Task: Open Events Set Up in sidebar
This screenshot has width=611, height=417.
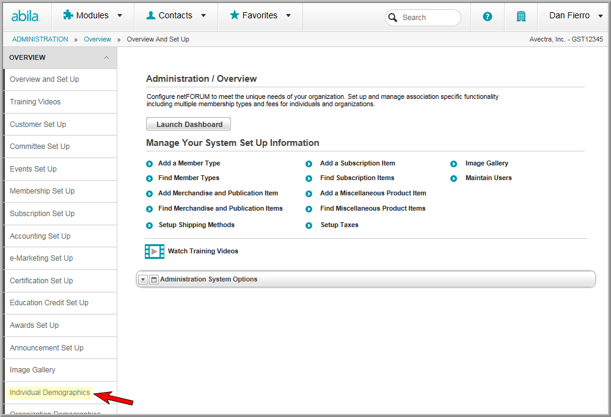Action: 60,169
